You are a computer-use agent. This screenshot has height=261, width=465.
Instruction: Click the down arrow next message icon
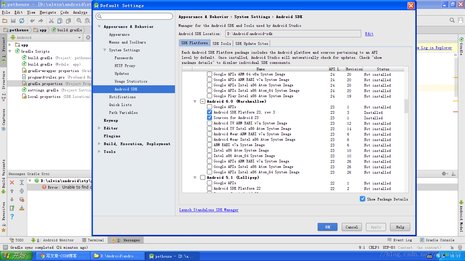tap(12, 199)
